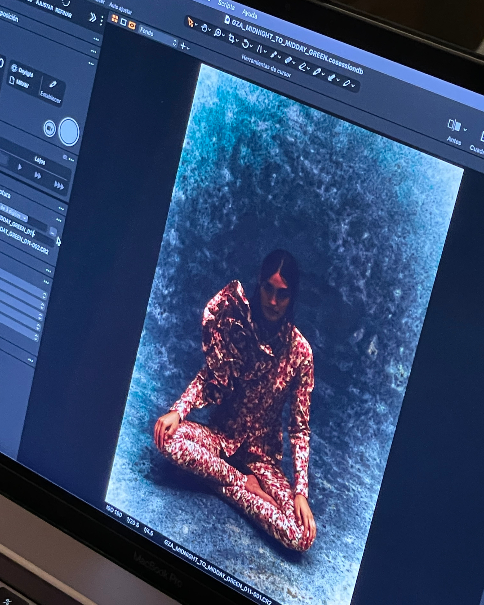
Task: Move focus far with single-arrow step
Action: click(19, 166)
